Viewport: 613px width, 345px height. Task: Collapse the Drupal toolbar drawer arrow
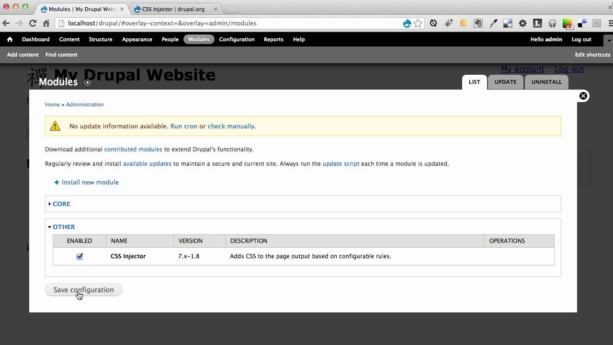click(609, 40)
